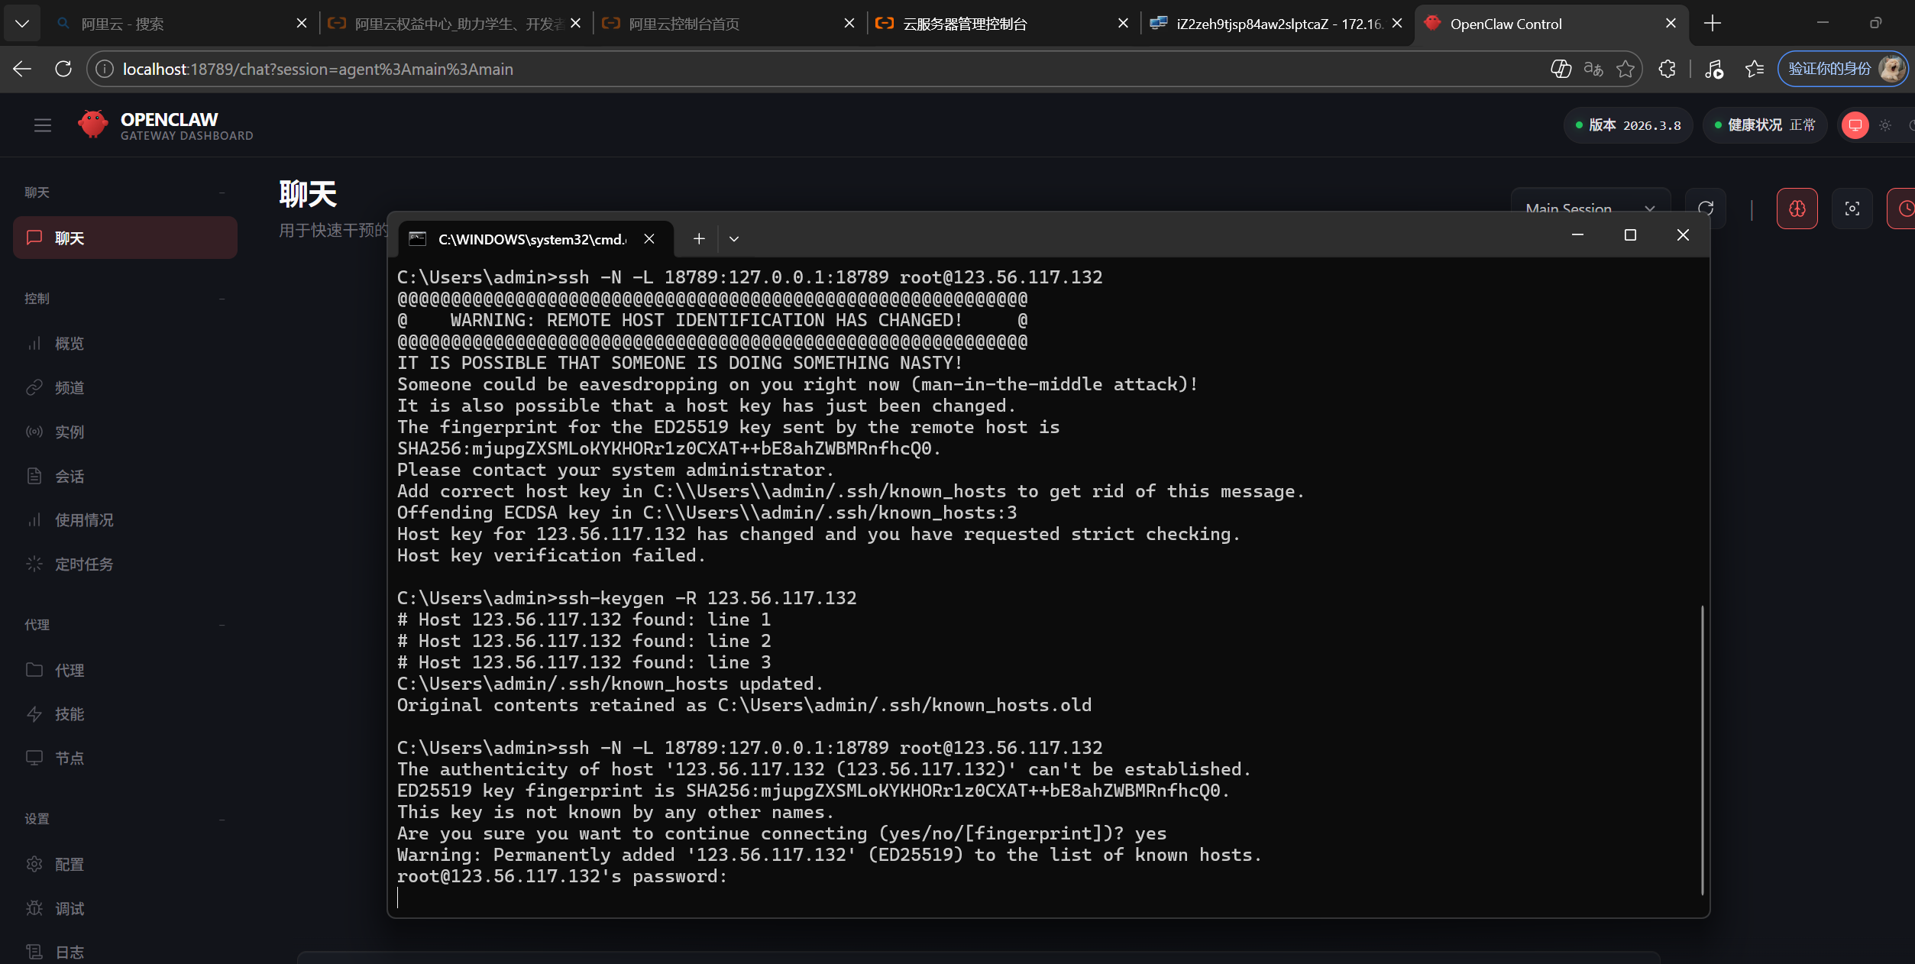Viewport: 1915px width, 964px height.
Task: Bookmark page with the star icon in address bar
Action: 1625,70
